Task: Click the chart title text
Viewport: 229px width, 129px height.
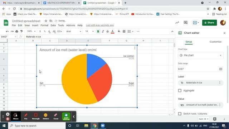Action: [x=68, y=50]
